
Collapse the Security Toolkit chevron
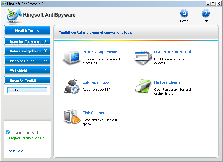click(x=45, y=80)
